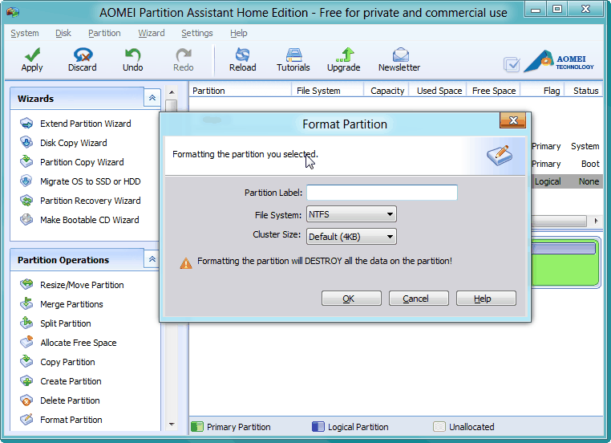Click the Discard toolbar icon
The width and height of the screenshot is (611, 443).
point(83,55)
